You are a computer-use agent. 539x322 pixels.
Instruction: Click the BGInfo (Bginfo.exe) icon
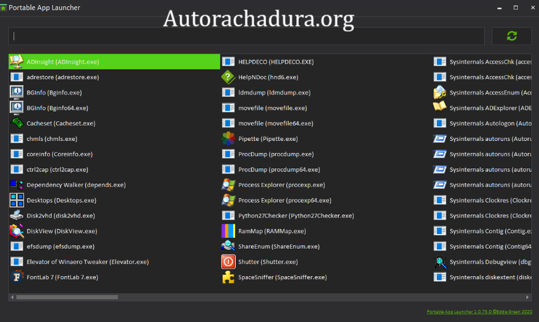17,92
